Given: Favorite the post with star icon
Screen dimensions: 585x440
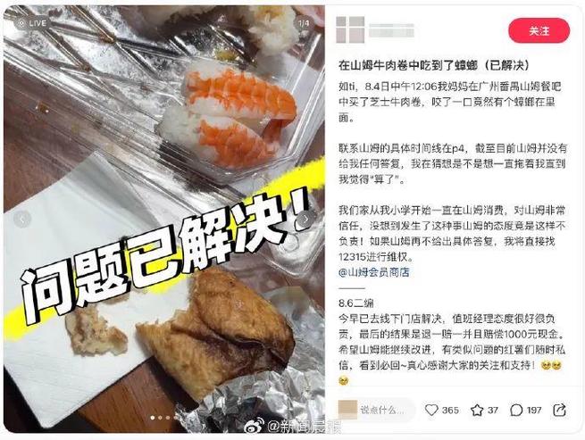Looking at the screenshot, I should coord(477,411).
